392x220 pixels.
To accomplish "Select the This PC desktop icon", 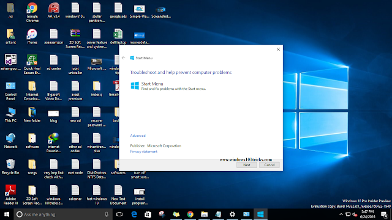I will pos(11,114).
